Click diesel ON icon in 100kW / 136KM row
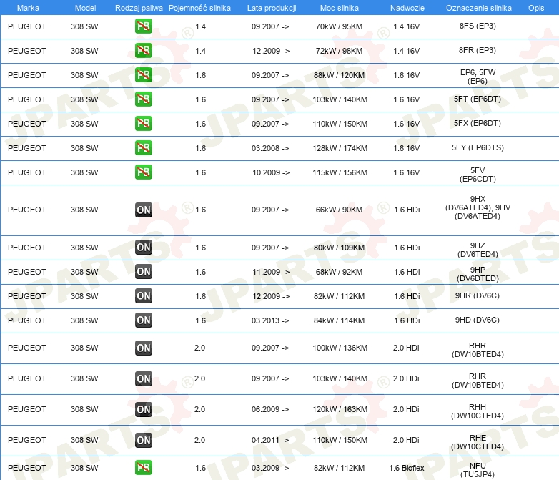The height and width of the screenshot is (480, 559). coord(143,348)
